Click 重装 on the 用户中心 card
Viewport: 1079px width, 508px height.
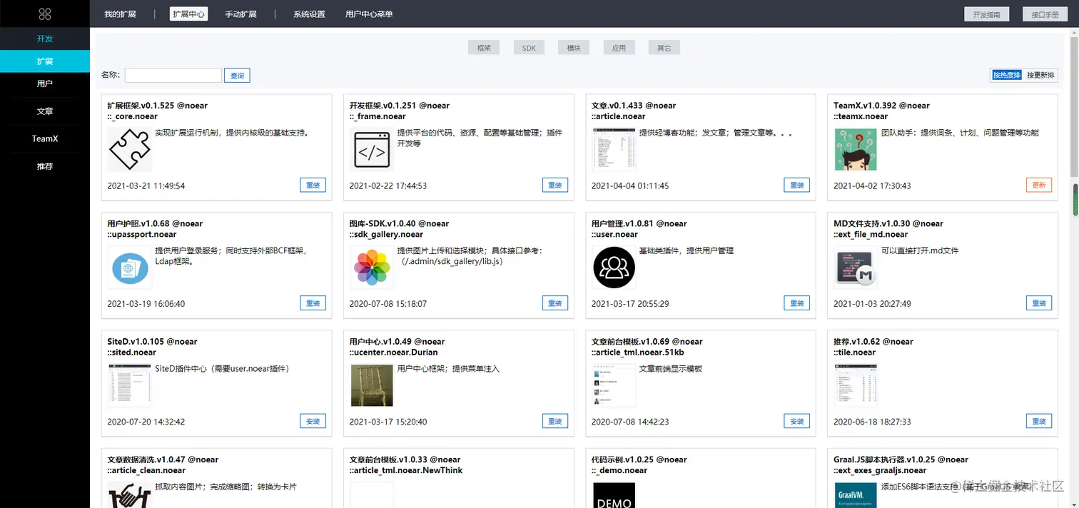click(x=555, y=421)
